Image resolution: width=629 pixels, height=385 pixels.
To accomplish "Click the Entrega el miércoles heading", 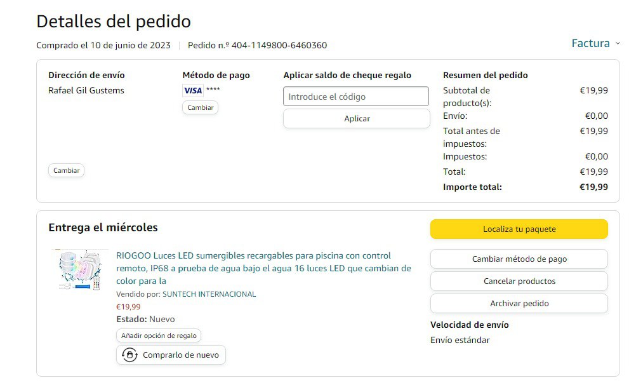I will (x=103, y=227).
